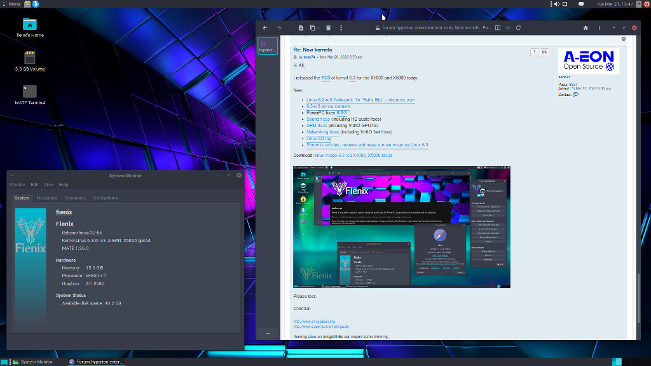
Task: Switch to the Processes tab
Action: click(x=47, y=198)
